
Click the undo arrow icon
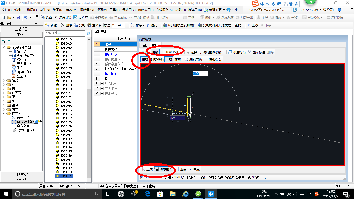coord(26,17)
